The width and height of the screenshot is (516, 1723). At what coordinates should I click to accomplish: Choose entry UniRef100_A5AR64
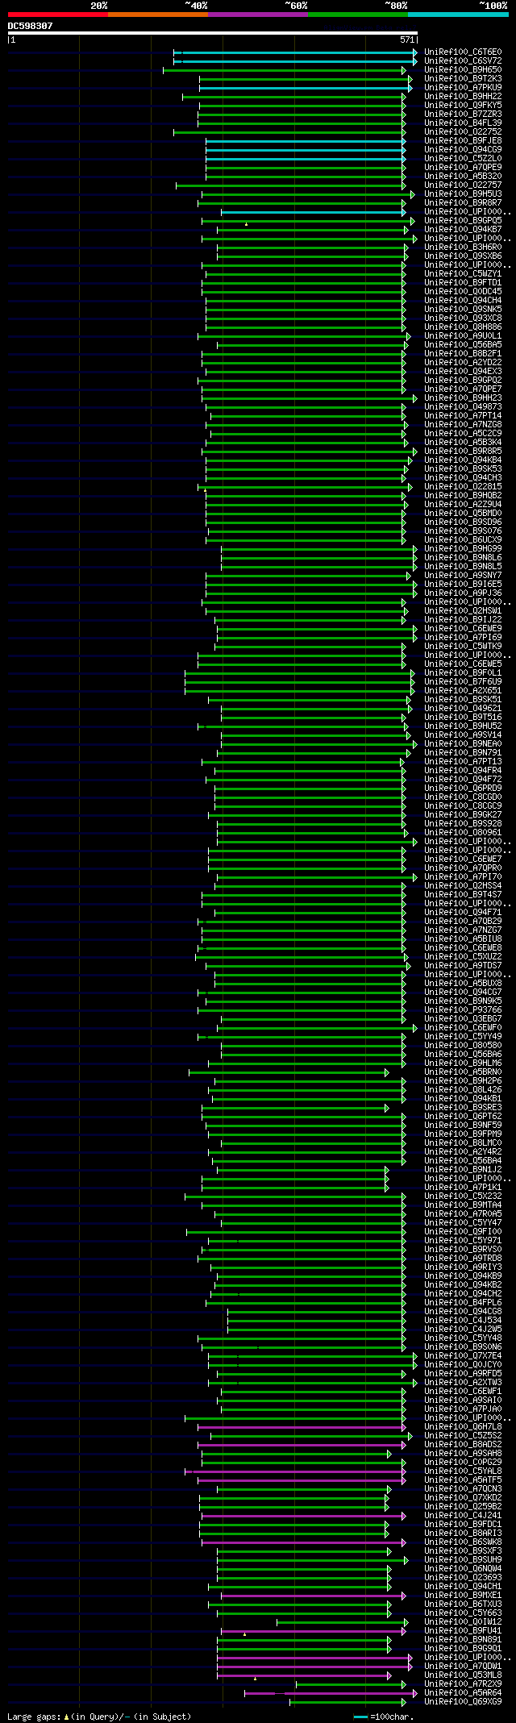(x=463, y=1693)
